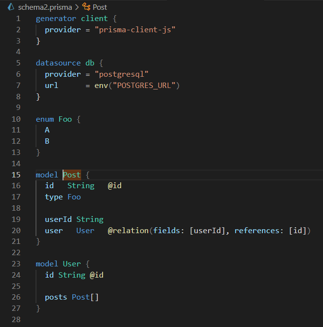Click 'provider' on line 6
Image resolution: width=323 pixels, height=327 pixels.
click(63, 74)
